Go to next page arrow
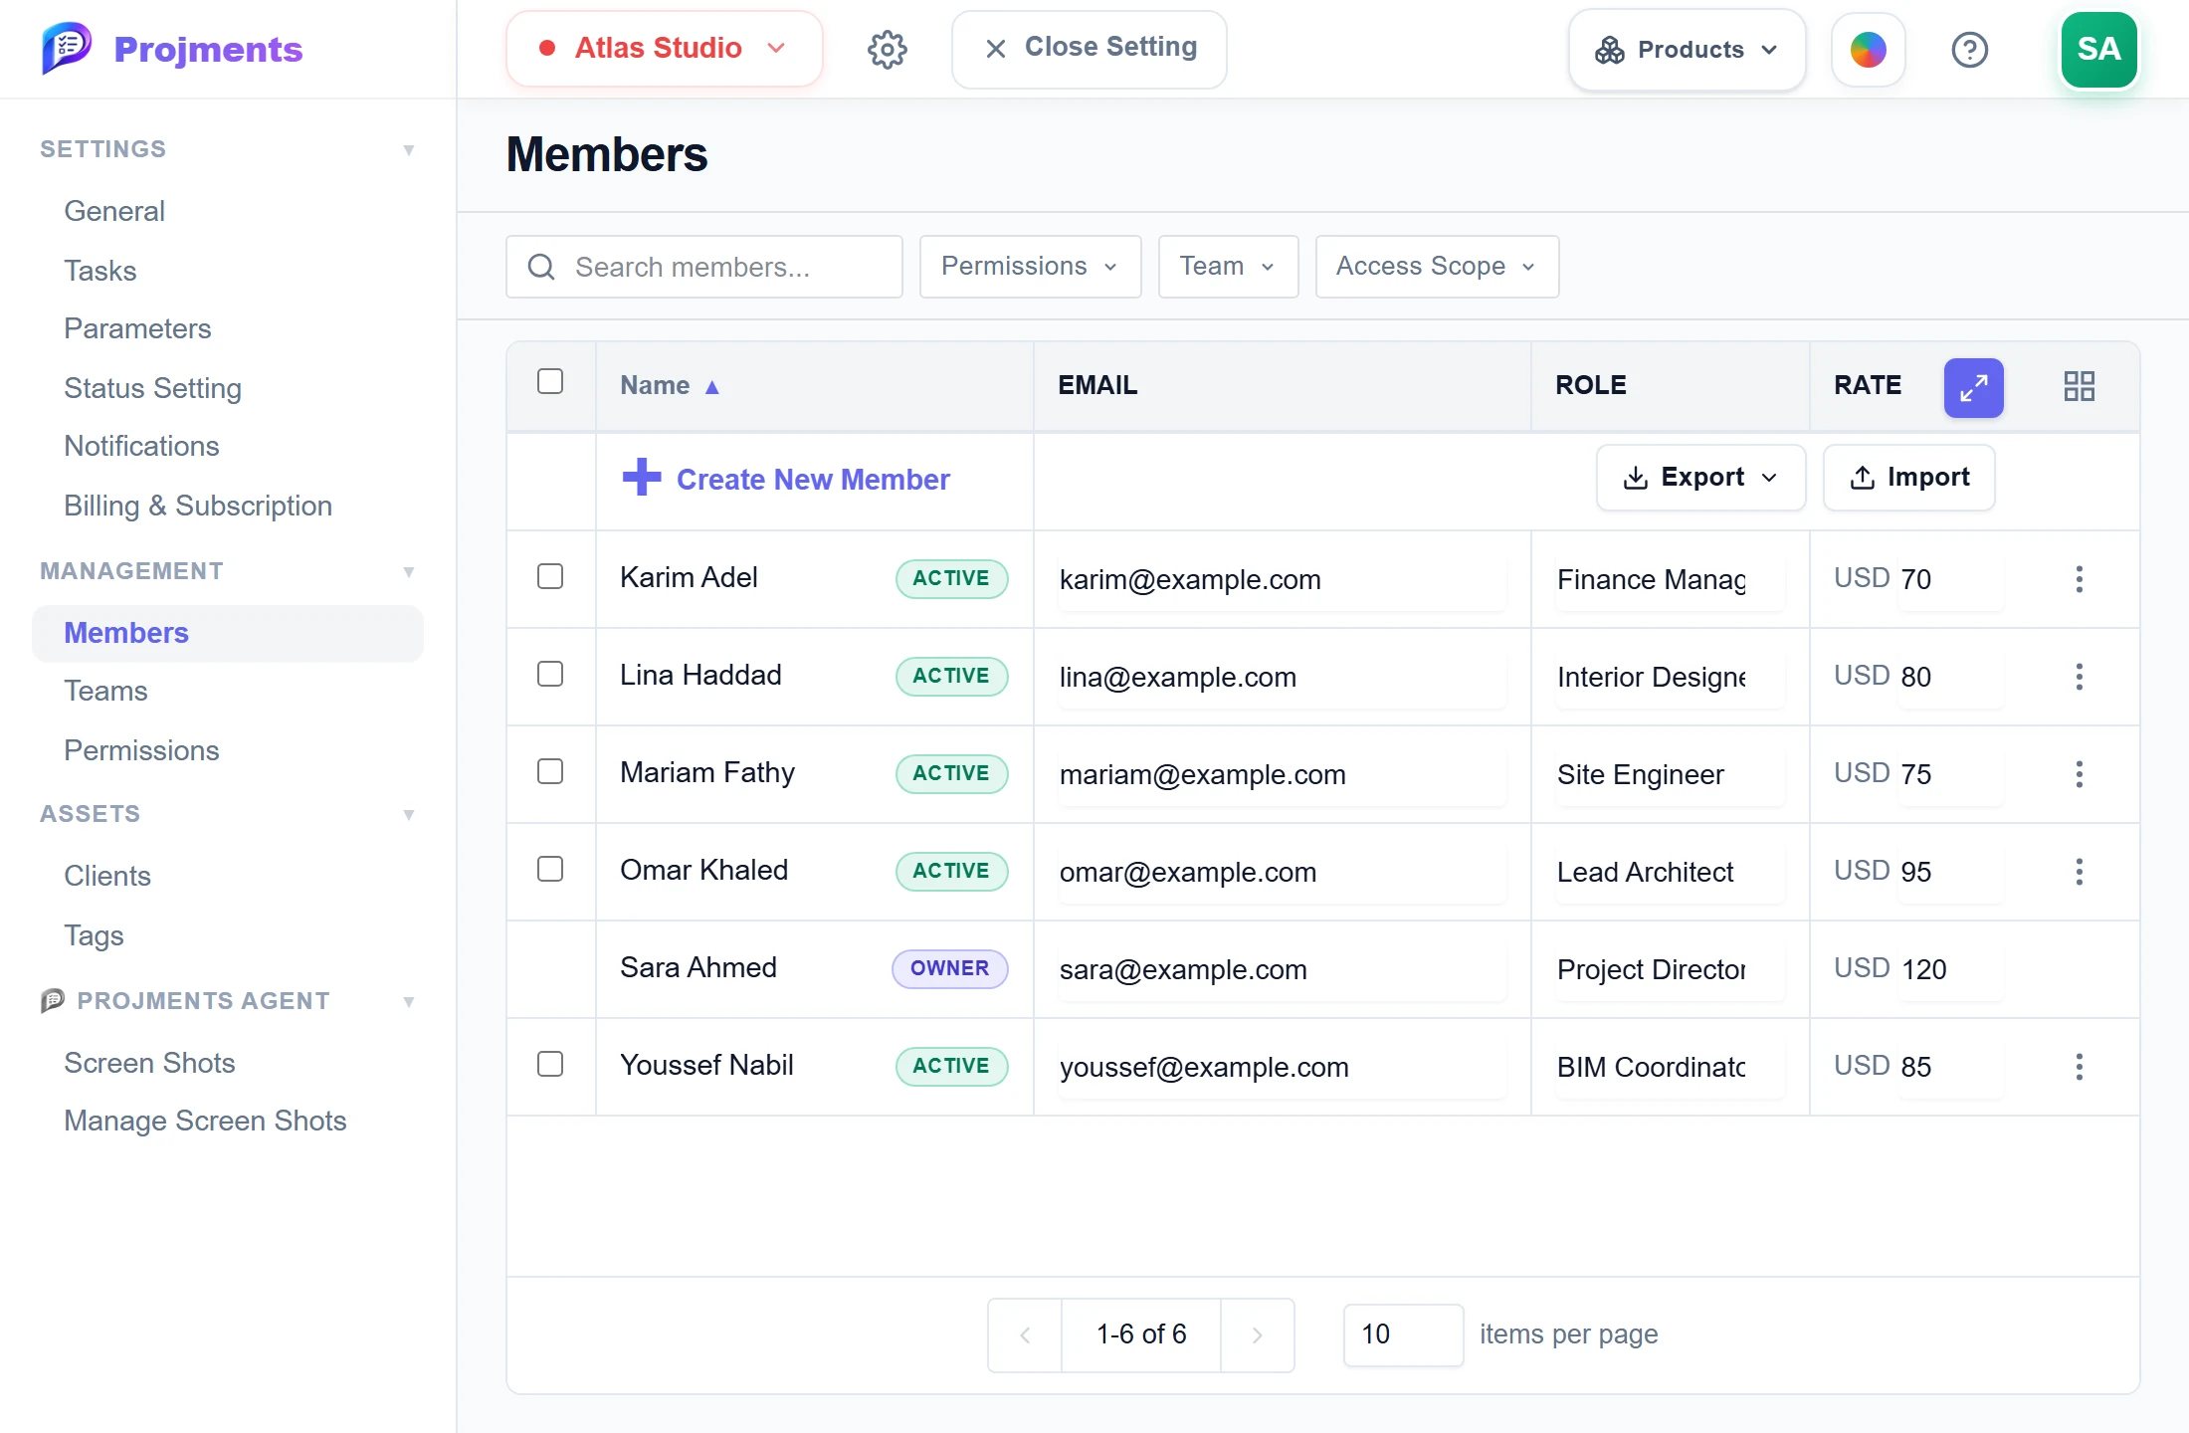 point(1257,1334)
